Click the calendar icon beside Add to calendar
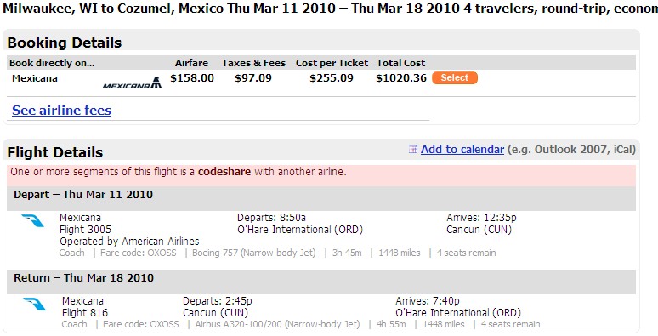This screenshot has height=336, width=658. tap(413, 149)
